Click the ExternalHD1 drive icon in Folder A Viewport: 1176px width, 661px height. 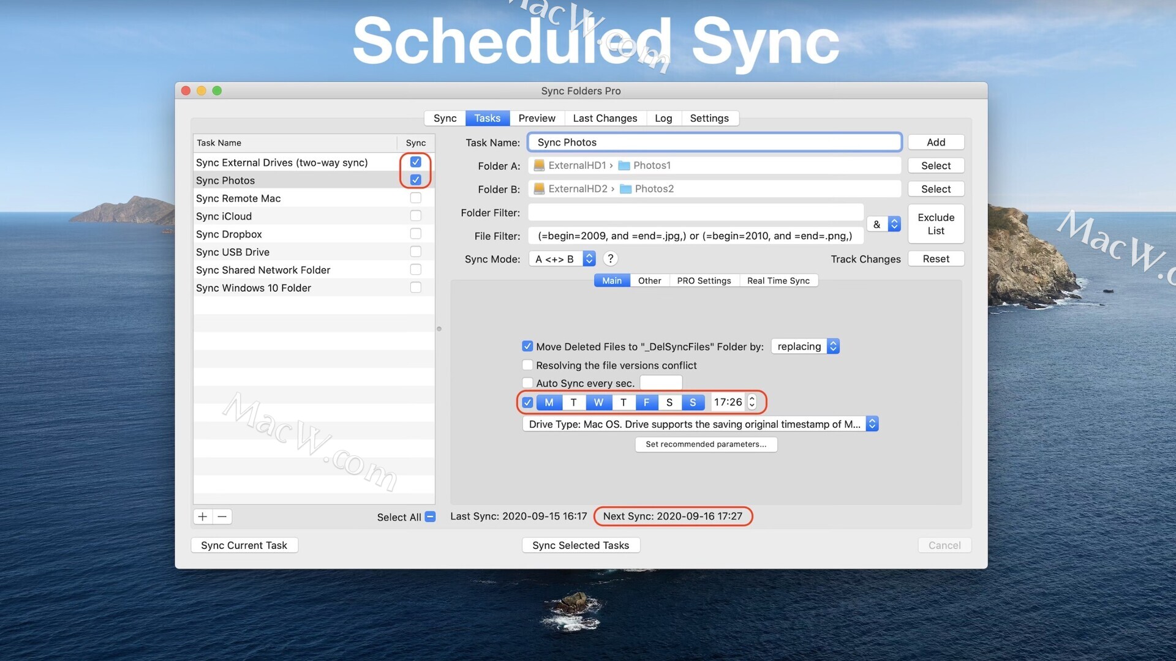(539, 165)
